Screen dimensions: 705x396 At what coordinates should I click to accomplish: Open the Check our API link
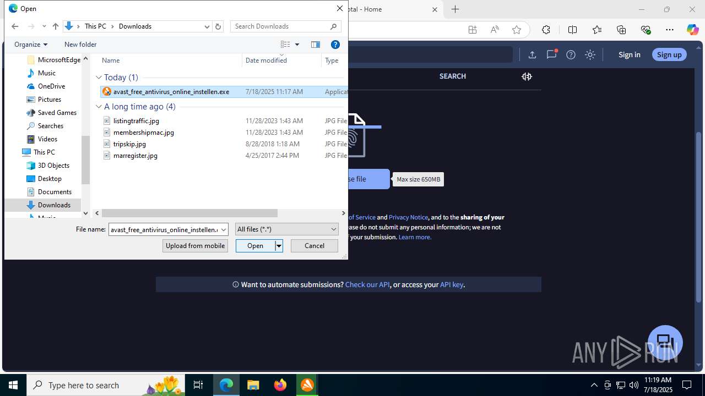[367, 284]
